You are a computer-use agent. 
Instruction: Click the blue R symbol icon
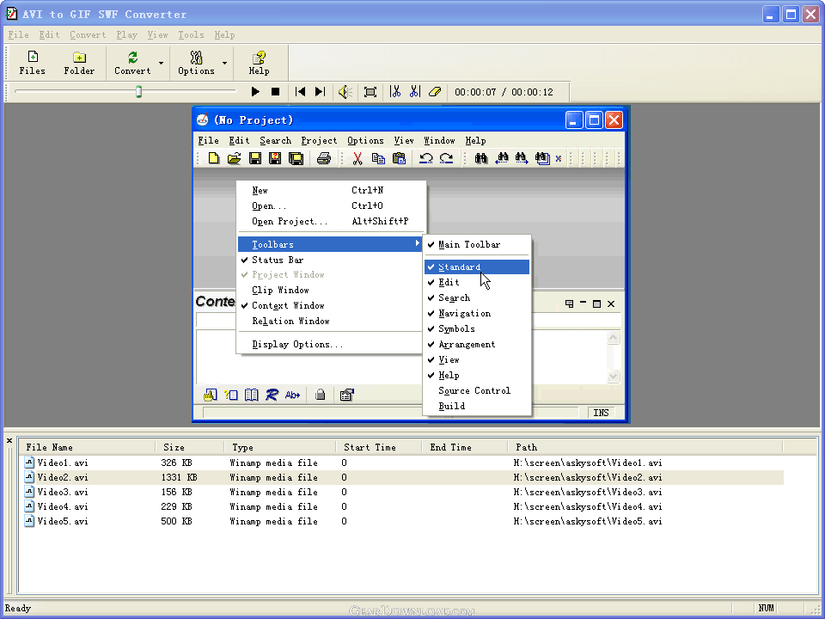click(272, 395)
